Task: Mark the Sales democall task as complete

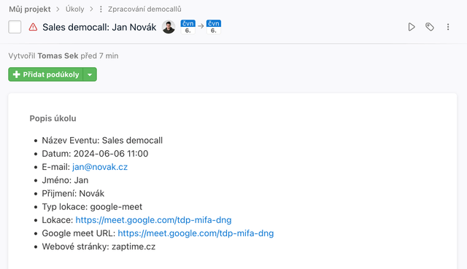Action: tap(15, 27)
